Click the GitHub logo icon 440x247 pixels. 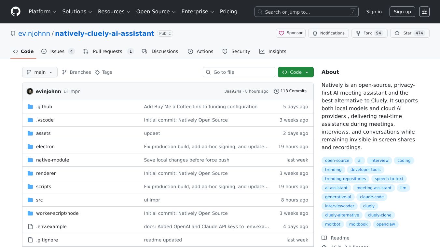(x=16, y=12)
